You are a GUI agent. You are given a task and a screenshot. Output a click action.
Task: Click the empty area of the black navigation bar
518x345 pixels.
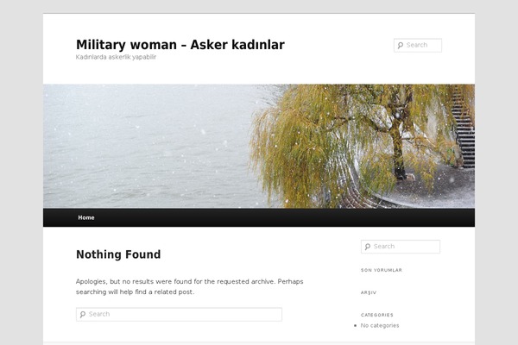(x=284, y=217)
